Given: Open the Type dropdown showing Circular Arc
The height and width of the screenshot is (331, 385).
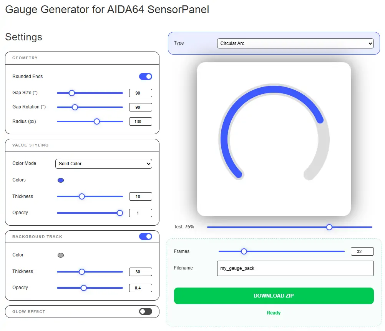Looking at the screenshot, I should click(295, 43).
